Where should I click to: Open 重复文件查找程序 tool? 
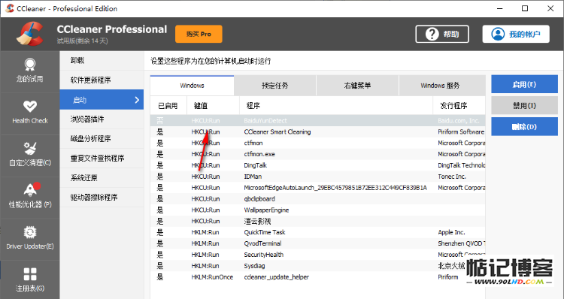(102, 158)
